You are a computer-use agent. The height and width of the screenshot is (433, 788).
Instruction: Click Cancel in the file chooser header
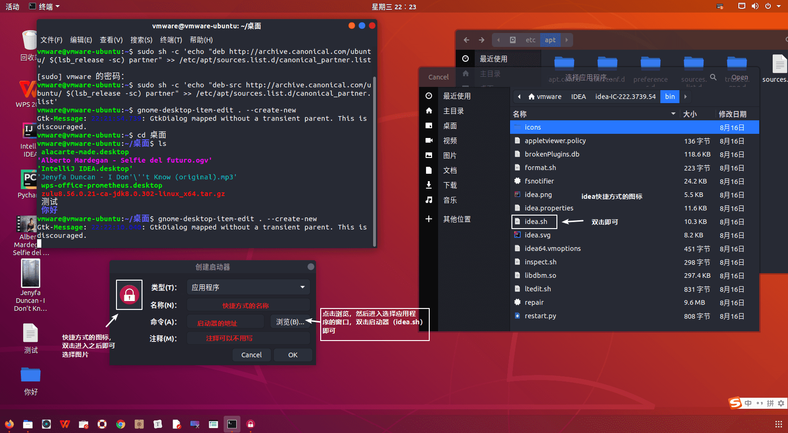coord(439,77)
